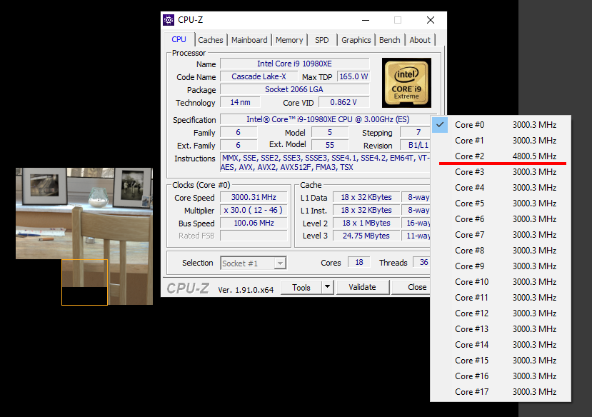592x417 pixels.
Task: Click the empty Rated FSB field
Action: [254, 236]
